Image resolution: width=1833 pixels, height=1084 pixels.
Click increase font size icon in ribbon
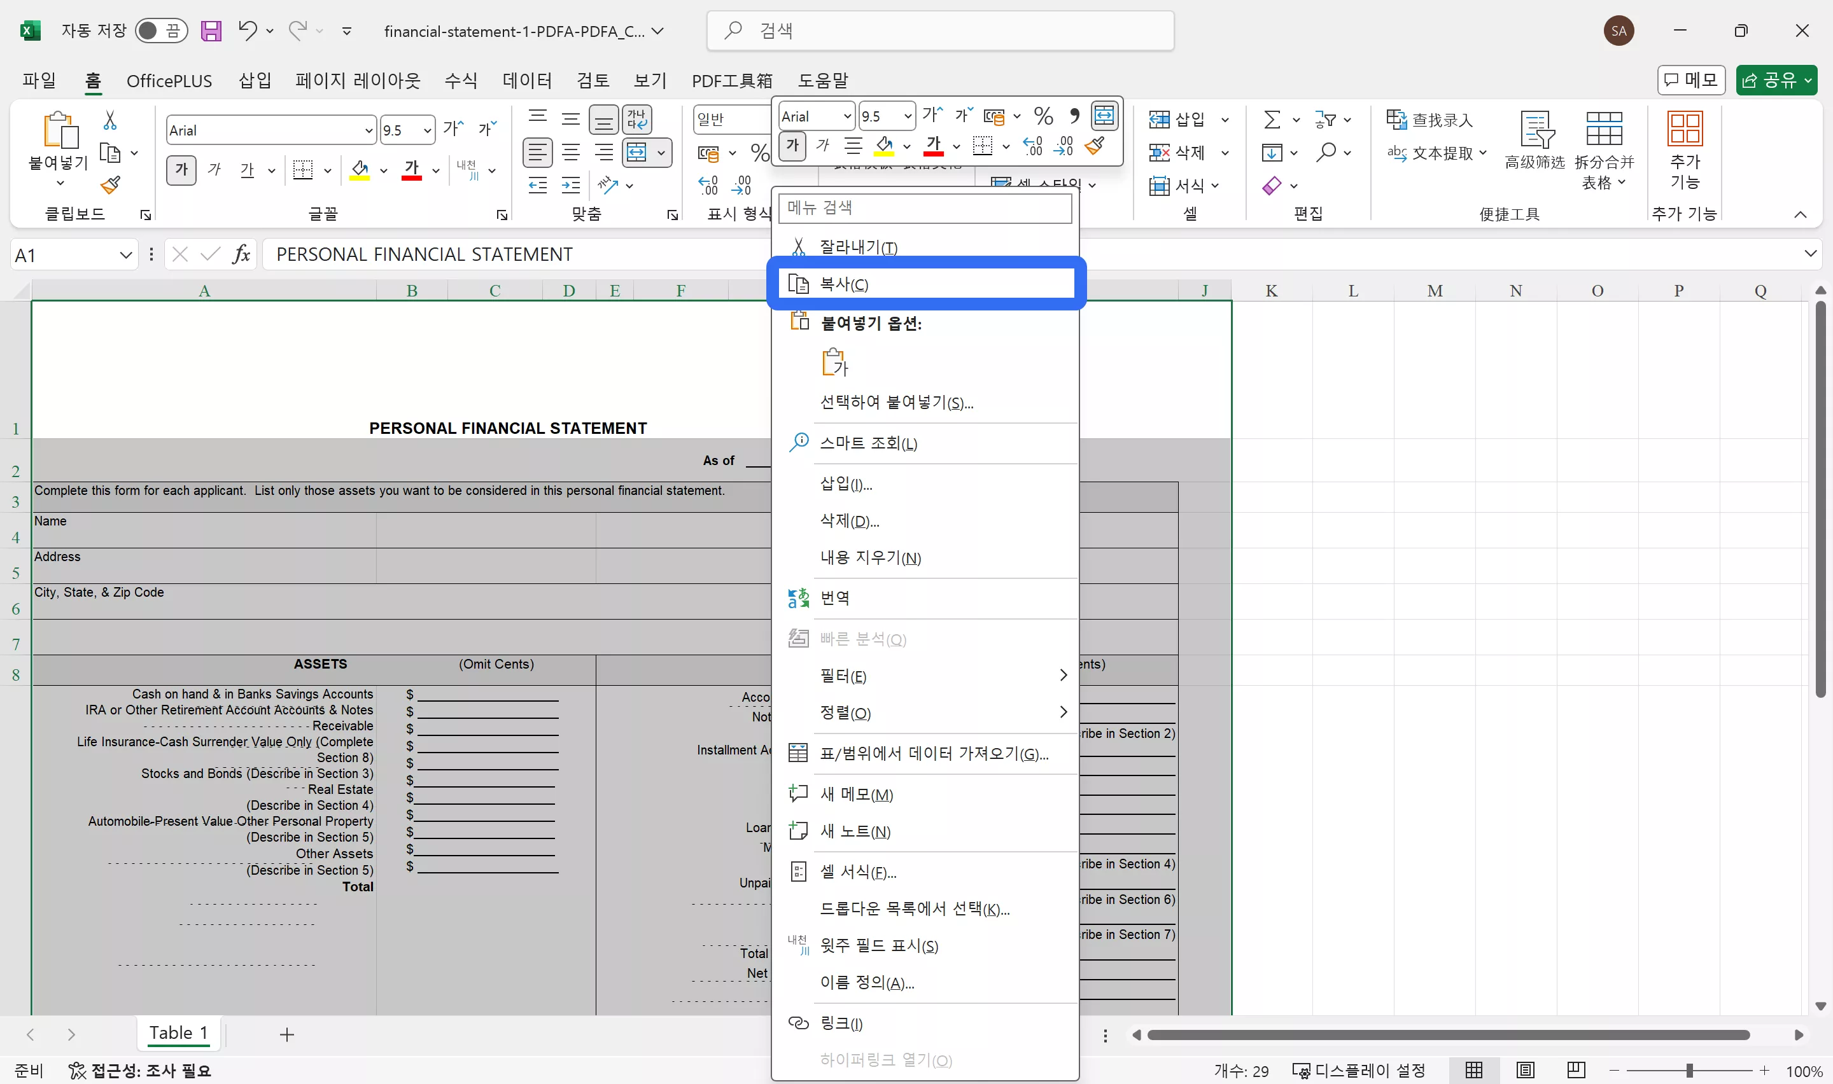tap(453, 130)
